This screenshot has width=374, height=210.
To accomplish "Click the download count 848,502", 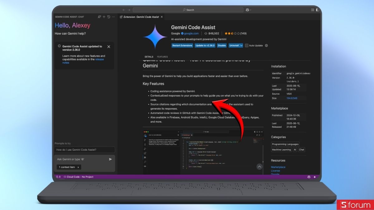I will tap(211, 33).
